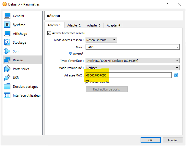The height and width of the screenshot is (146, 186).
Task: Select the Interface utilisateur label in sidebar
Action: click(x=27, y=95)
